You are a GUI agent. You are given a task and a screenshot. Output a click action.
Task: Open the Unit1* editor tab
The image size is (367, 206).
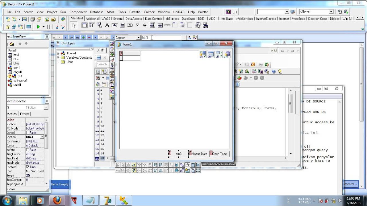(x=100, y=50)
